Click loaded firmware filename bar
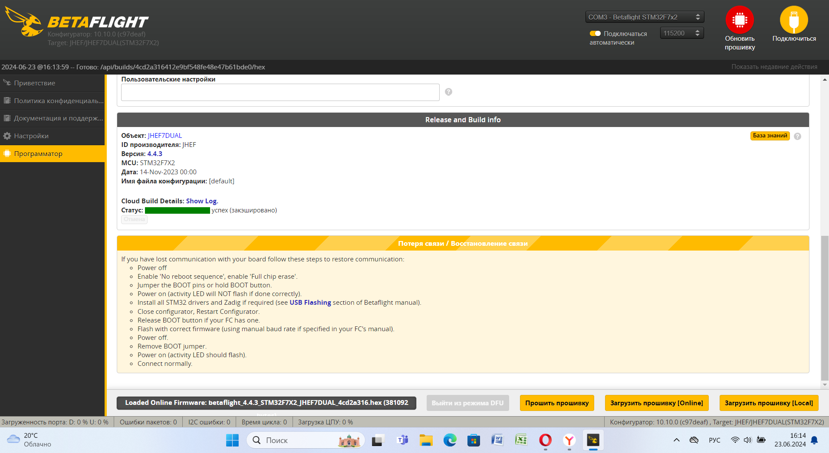The image size is (829, 453). pos(266,403)
